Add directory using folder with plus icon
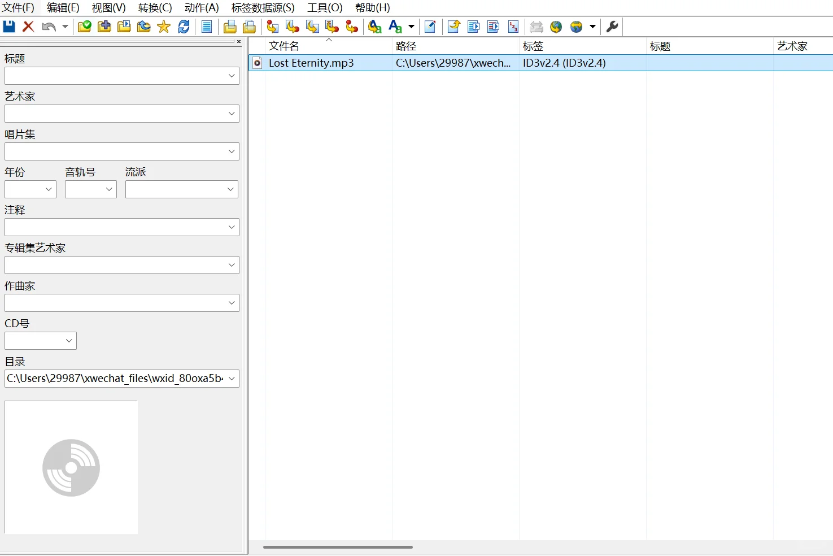This screenshot has width=833, height=556. [x=104, y=27]
